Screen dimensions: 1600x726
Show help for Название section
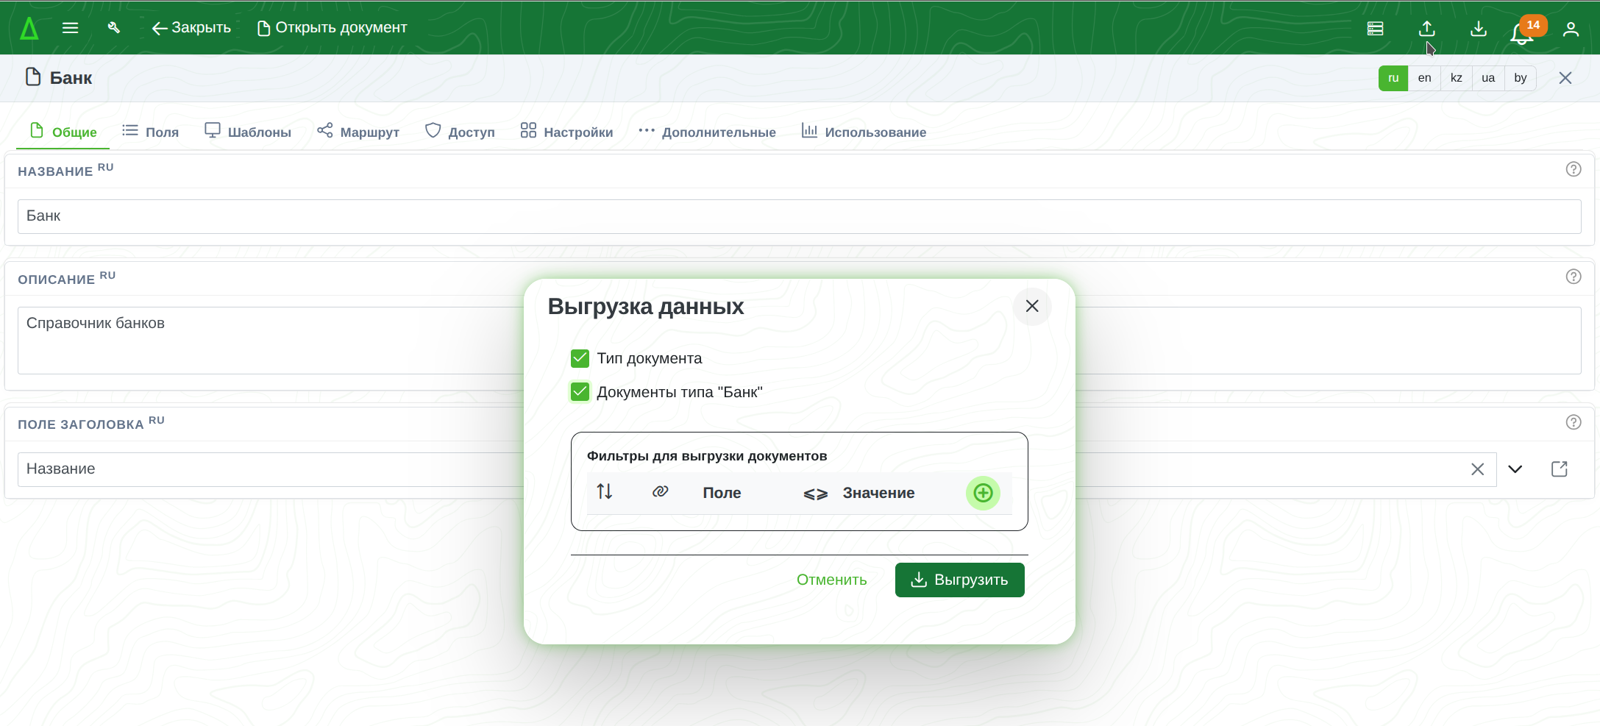tap(1574, 169)
